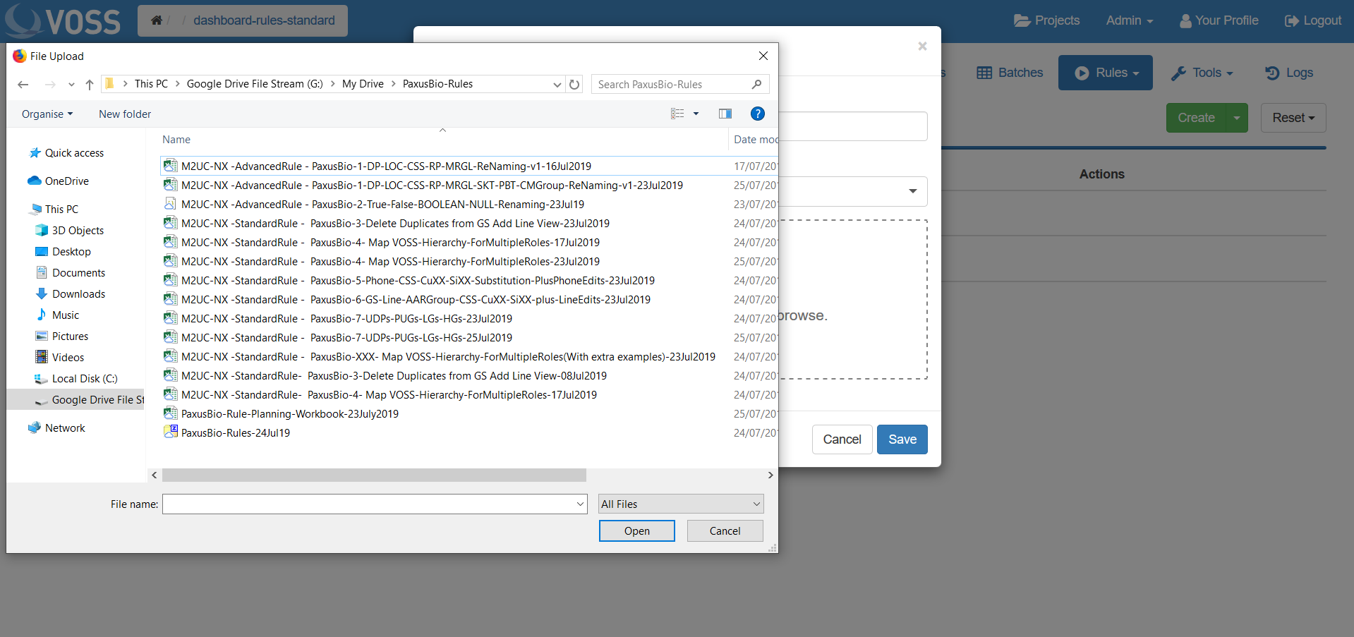
Task: Select the PaxusBio-Rules-24Jul19 file
Action: (236, 433)
